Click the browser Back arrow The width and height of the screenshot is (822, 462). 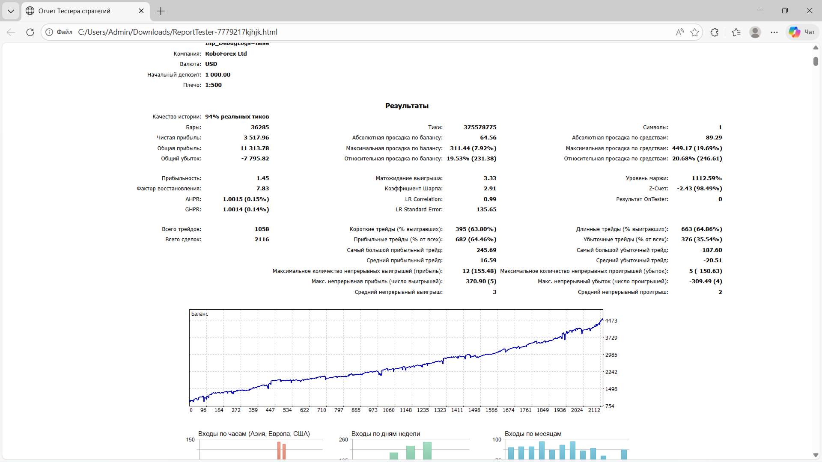pos(11,32)
